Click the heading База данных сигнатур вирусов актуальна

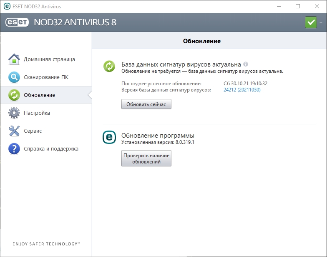[181, 64]
